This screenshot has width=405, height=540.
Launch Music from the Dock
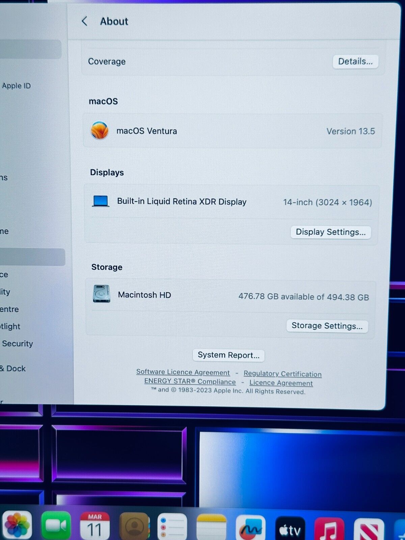329,529
